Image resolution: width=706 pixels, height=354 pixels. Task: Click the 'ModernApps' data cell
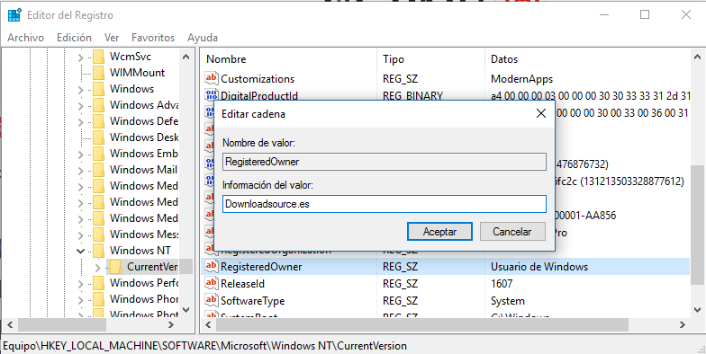pyautogui.click(x=522, y=79)
